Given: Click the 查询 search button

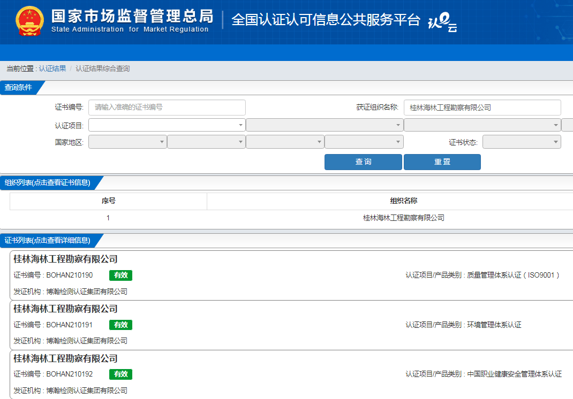Looking at the screenshot, I should (x=363, y=162).
